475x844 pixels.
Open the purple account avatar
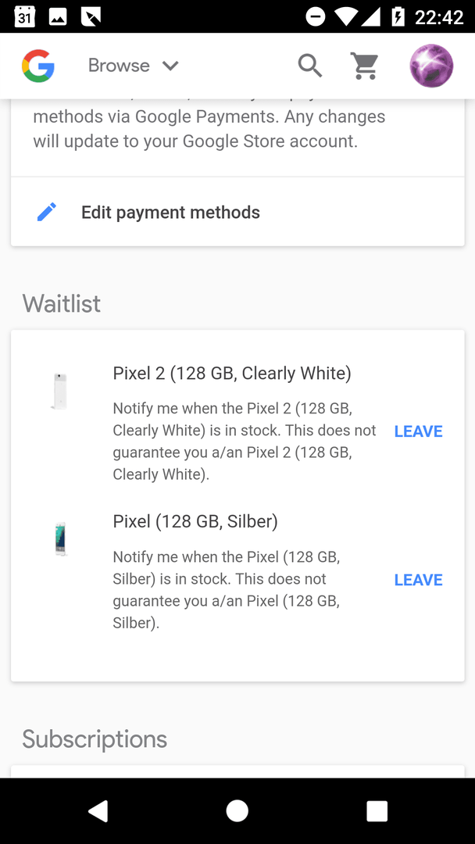(431, 66)
